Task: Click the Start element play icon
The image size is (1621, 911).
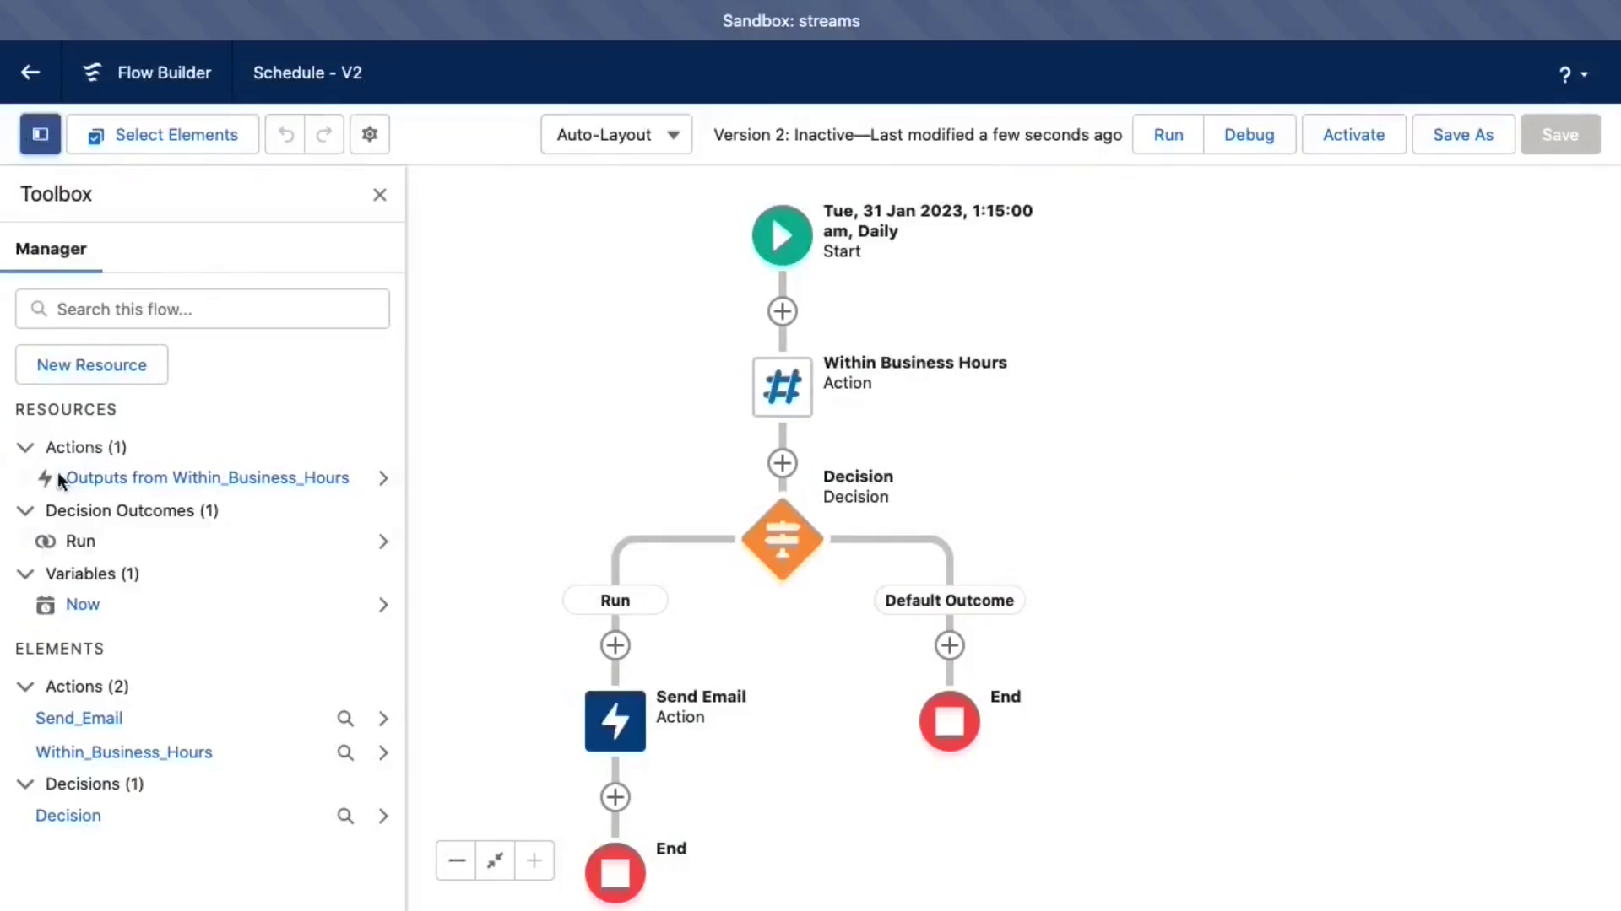Action: click(x=782, y=235)
